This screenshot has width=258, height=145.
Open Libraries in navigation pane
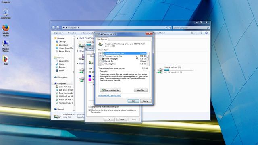tap(60, 58)
